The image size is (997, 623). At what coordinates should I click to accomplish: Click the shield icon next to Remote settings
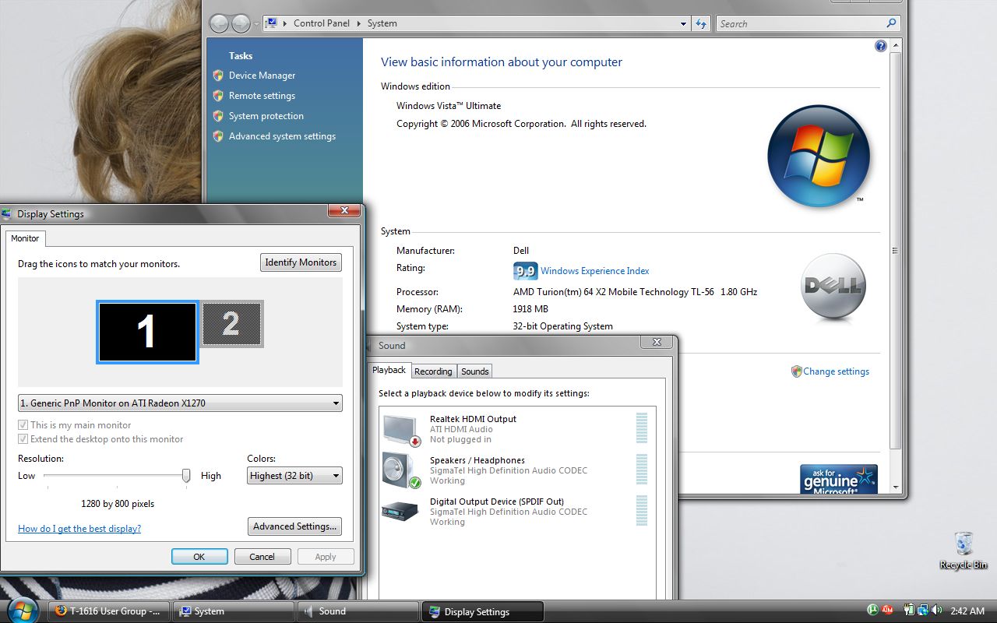[x=218, y=96]
